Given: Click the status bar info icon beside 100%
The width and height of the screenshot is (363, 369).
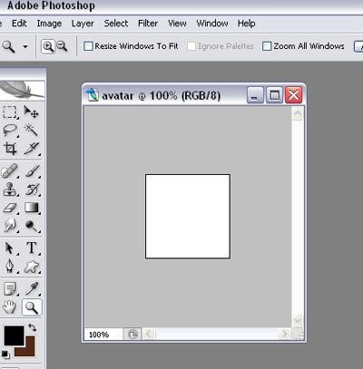Looking at the screenshot, I should click(132, 335).
